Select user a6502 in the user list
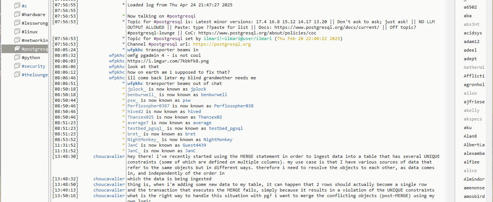This screenshot has height=202, width=493. (x=470, y=7)
